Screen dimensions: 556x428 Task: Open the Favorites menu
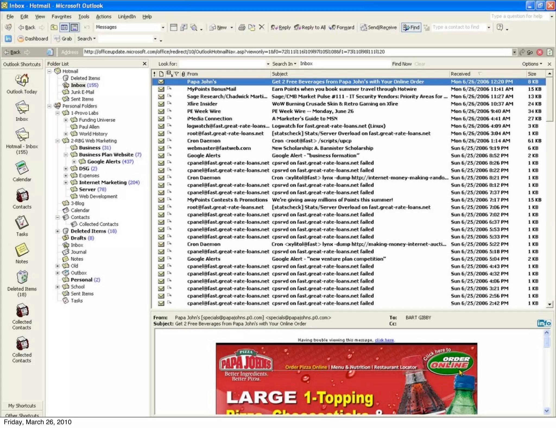61,17
